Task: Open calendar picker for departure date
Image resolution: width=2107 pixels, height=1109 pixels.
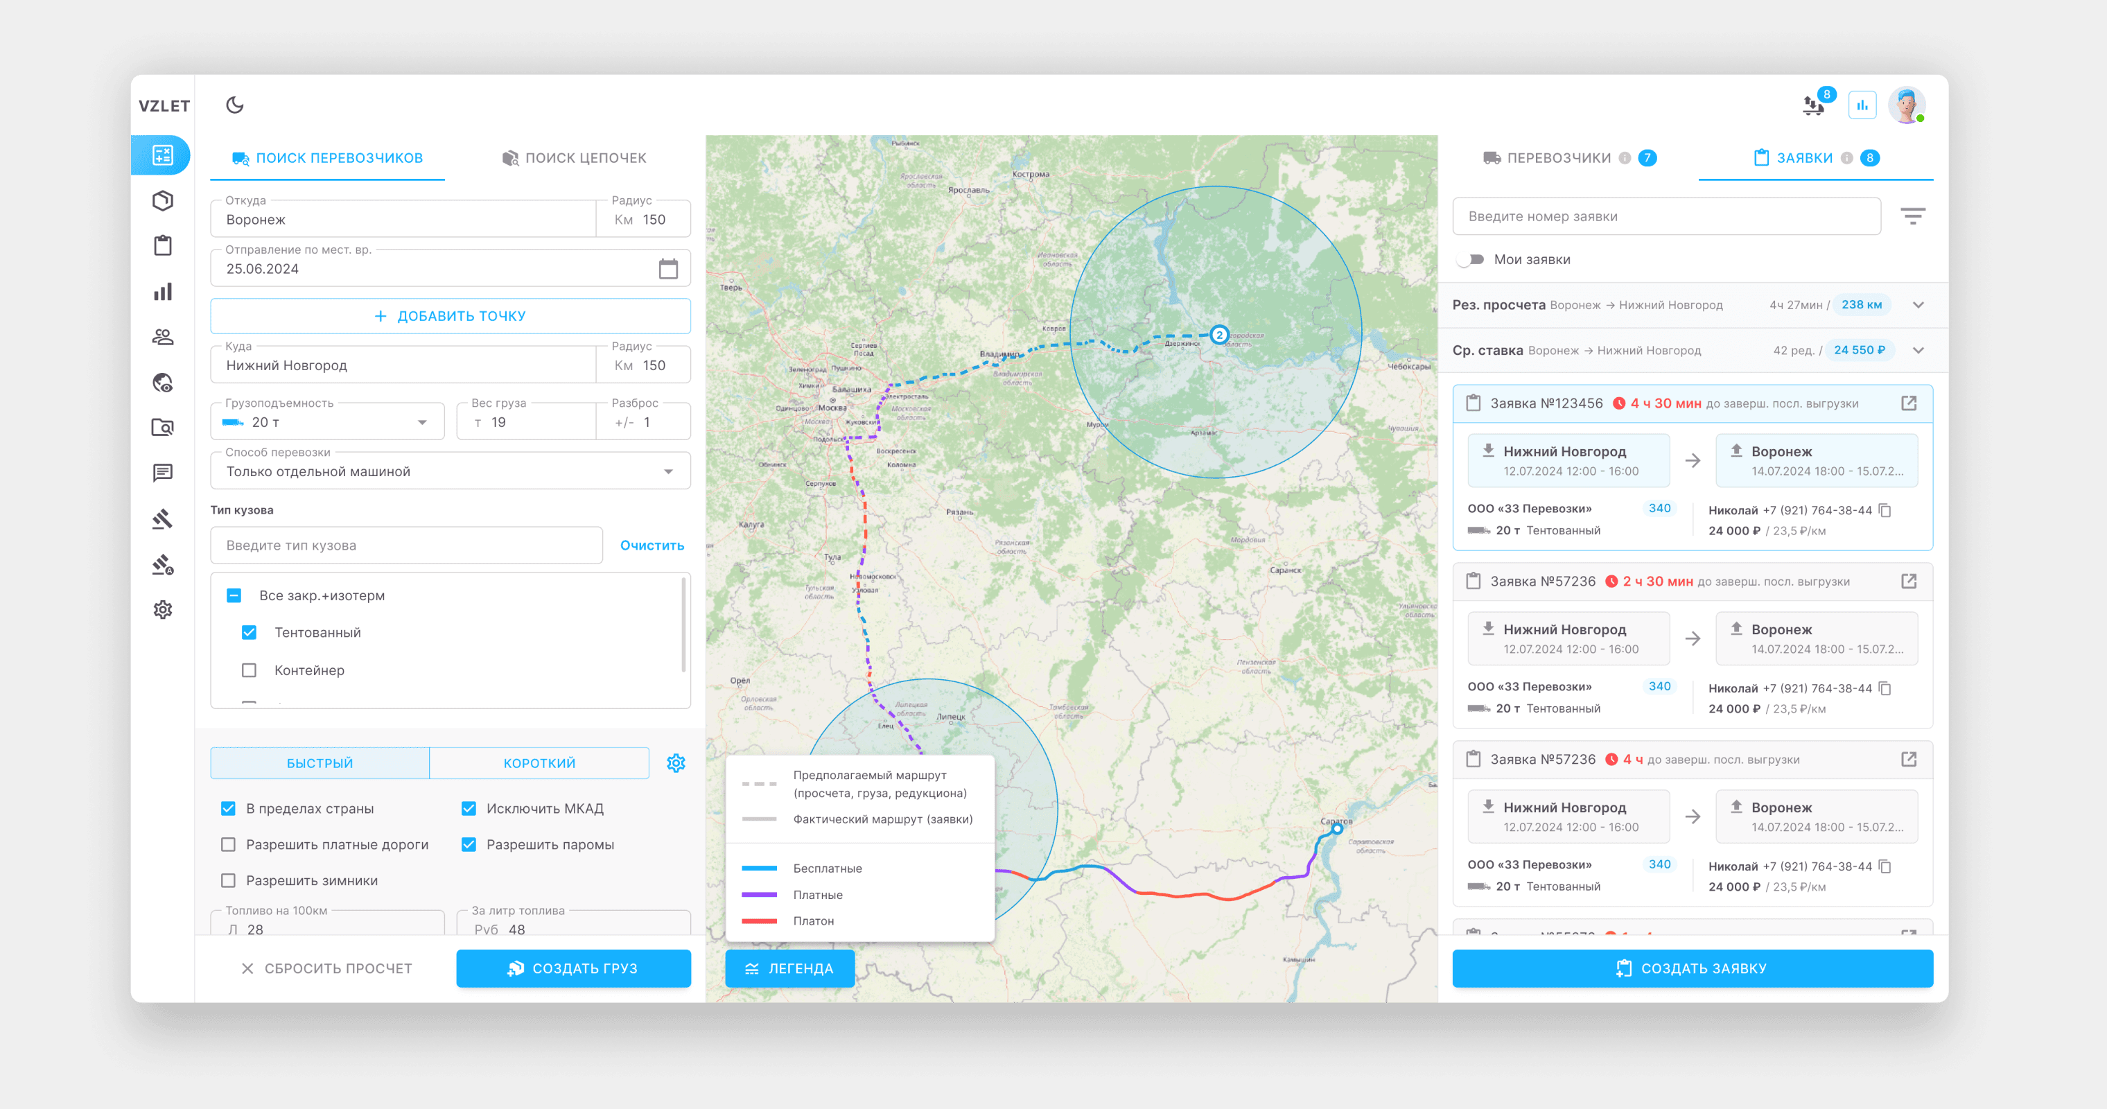Action: [x=667, y=268]
